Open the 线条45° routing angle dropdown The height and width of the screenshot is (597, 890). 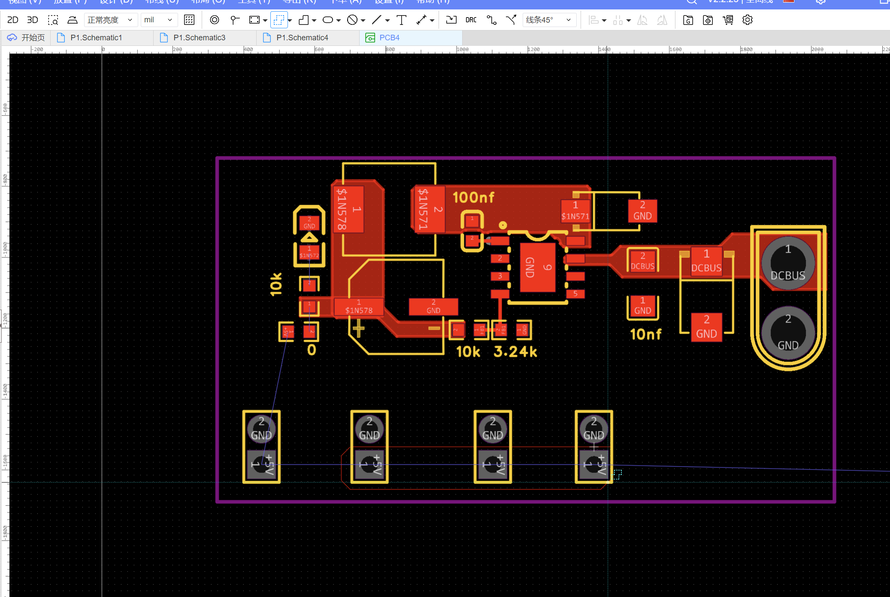549,20
